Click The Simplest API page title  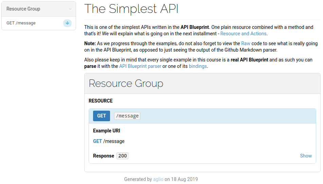131,8
